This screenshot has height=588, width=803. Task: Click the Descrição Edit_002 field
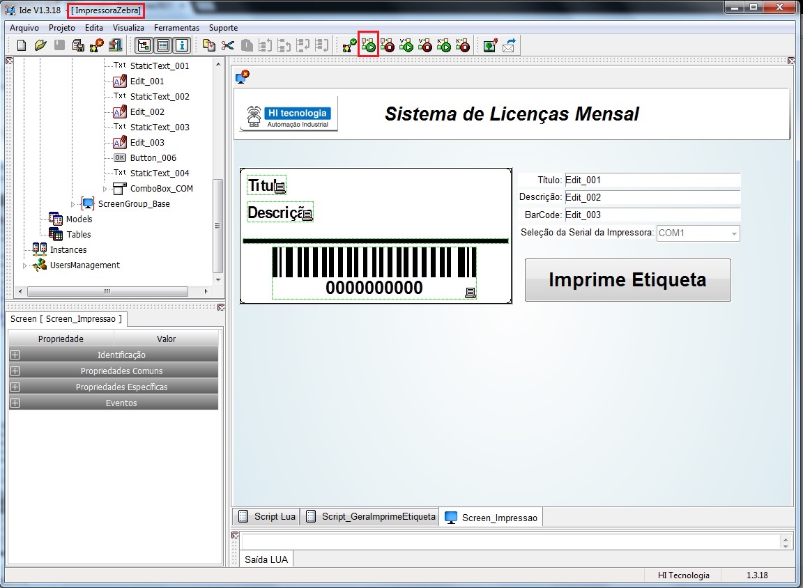click(652, 198)
